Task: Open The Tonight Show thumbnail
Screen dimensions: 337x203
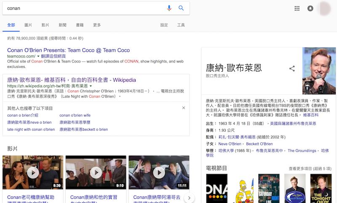Action: 321,188
